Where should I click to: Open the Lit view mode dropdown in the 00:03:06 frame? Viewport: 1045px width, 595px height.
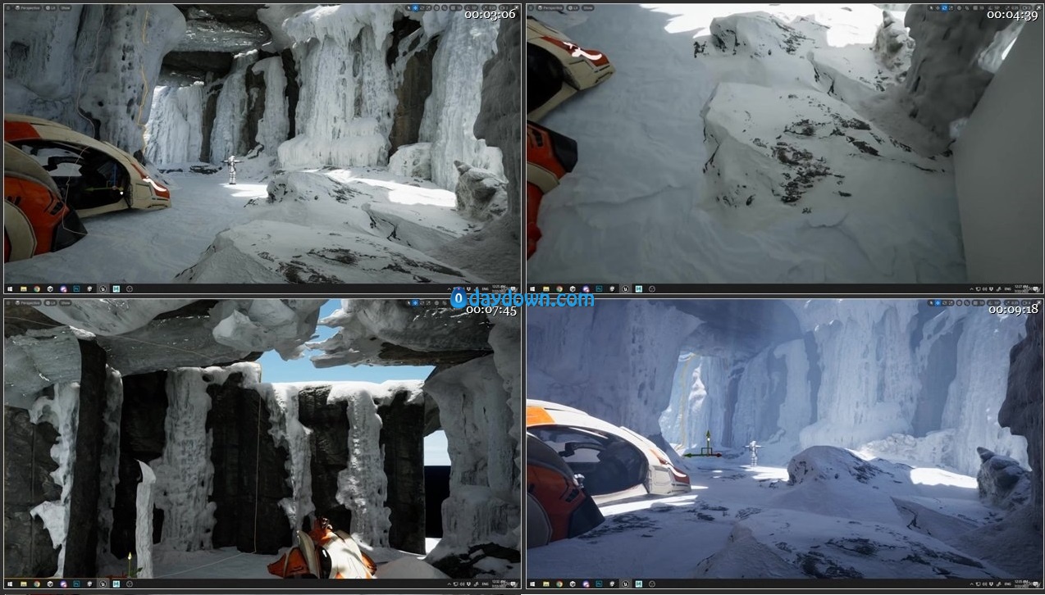tap(49, 7)
